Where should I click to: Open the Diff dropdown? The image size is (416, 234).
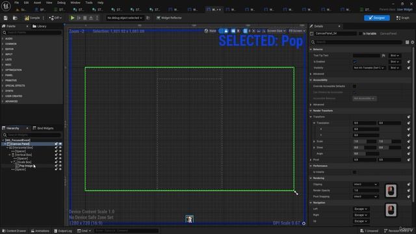[x=55, y=18]
